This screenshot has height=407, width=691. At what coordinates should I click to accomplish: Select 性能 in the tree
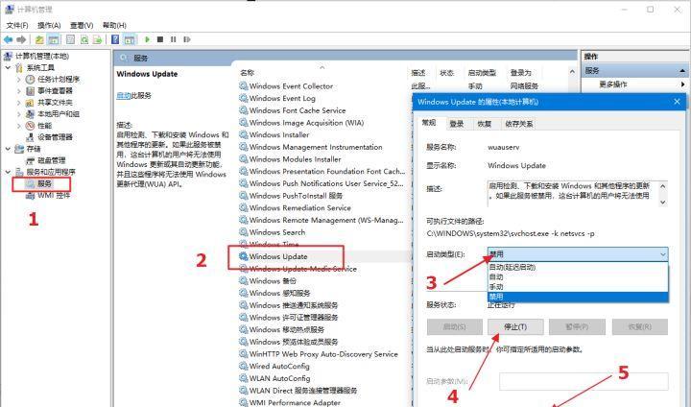[x=44, y=126]
